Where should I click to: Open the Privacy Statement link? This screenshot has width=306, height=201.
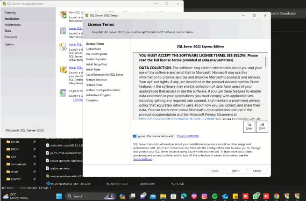(x=187, y=136)
